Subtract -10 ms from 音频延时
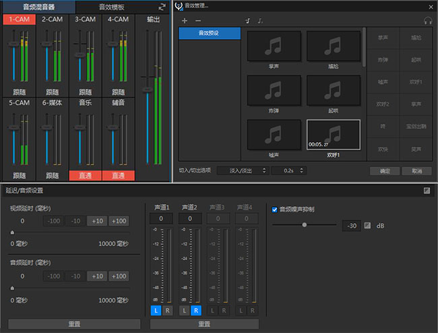 click(75, 276)
